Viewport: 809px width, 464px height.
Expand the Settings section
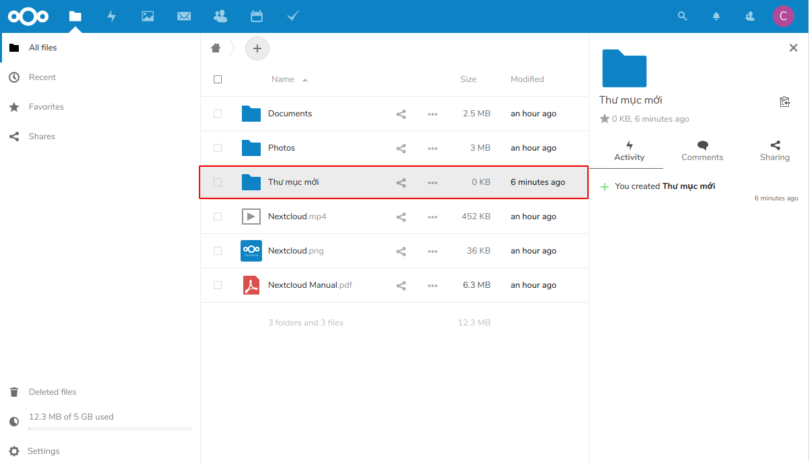point(101,451)
